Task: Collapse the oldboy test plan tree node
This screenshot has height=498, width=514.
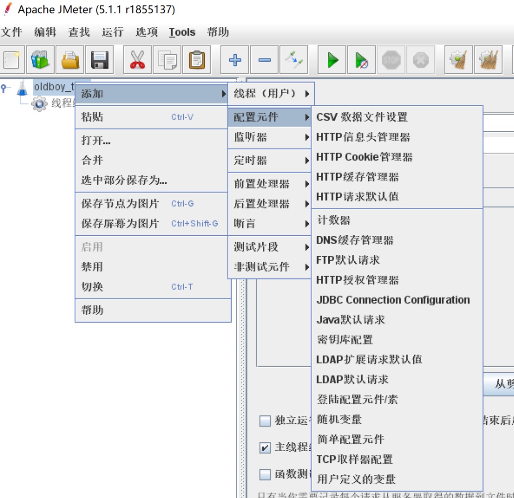Action: (5, 88)
